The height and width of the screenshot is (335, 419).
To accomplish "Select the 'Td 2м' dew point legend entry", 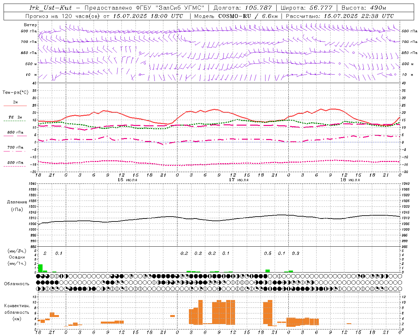I will click(x=15, y=117).
